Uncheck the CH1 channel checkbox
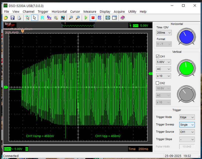202x159 pixels. click(x=158, y=56)
